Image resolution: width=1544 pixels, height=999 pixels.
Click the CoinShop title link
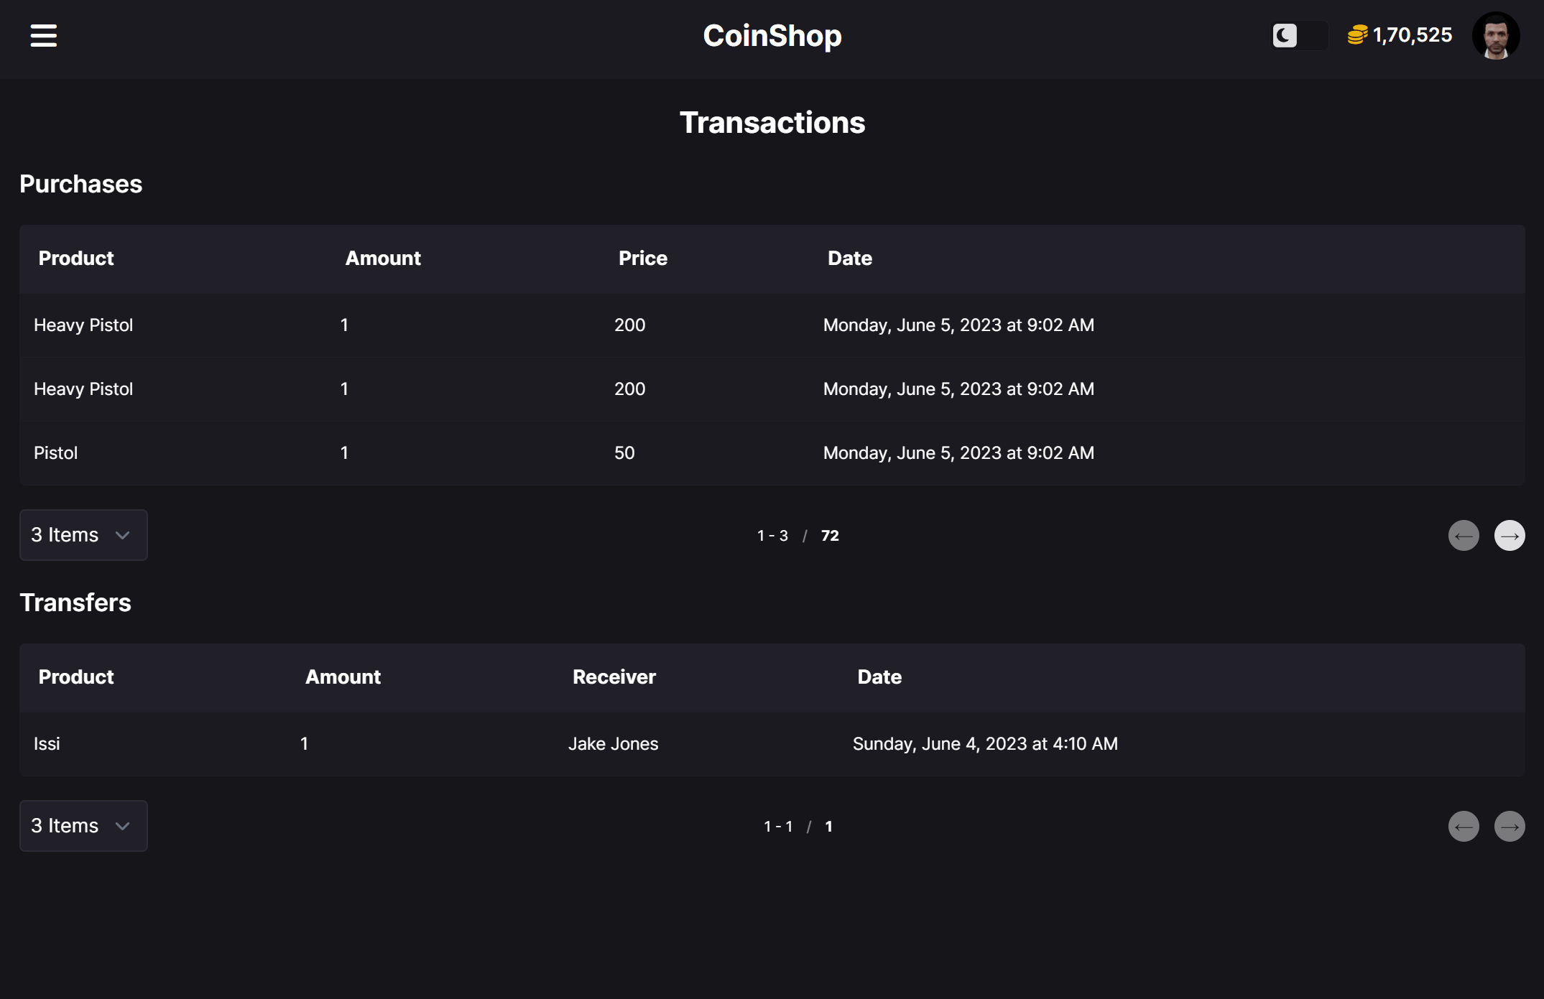(772, 36)
